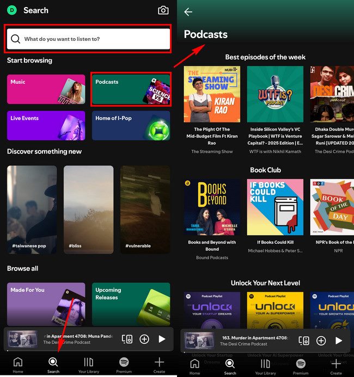Open If Books Could Kill podcast cover
Viewport: 354px width, 377px height.
275,207
